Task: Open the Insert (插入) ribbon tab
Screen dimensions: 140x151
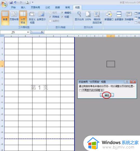Action: pyautogui.click(x=23, y=7)
